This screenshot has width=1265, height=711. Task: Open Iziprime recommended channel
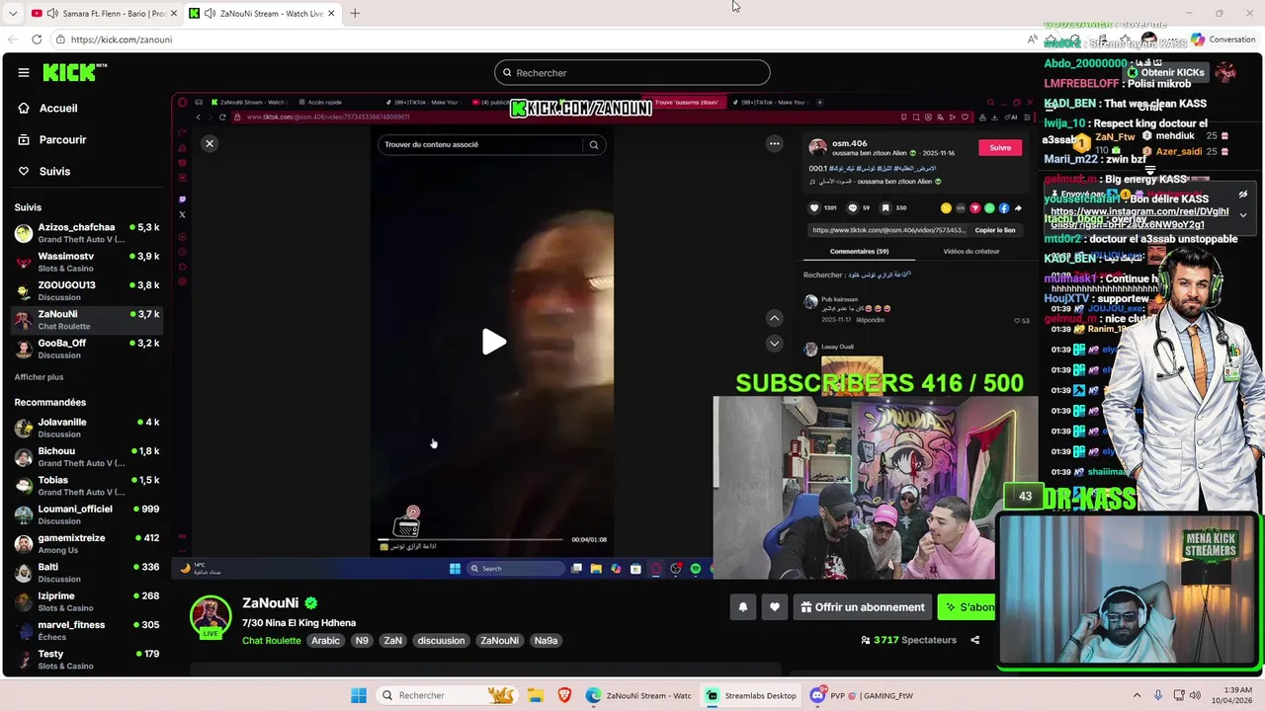[87, 601]
